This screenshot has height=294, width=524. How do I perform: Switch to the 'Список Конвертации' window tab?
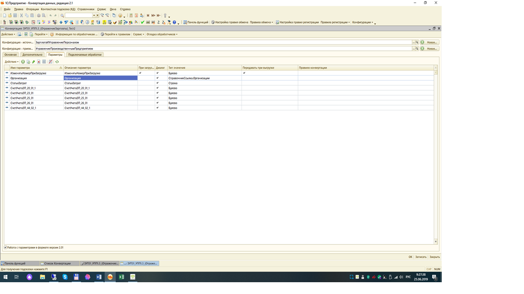point(60,263)
